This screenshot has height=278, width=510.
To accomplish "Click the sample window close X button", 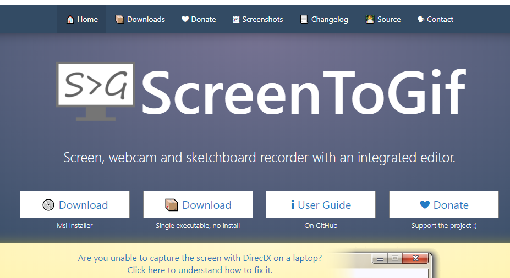I will click(x=415, y=259).
